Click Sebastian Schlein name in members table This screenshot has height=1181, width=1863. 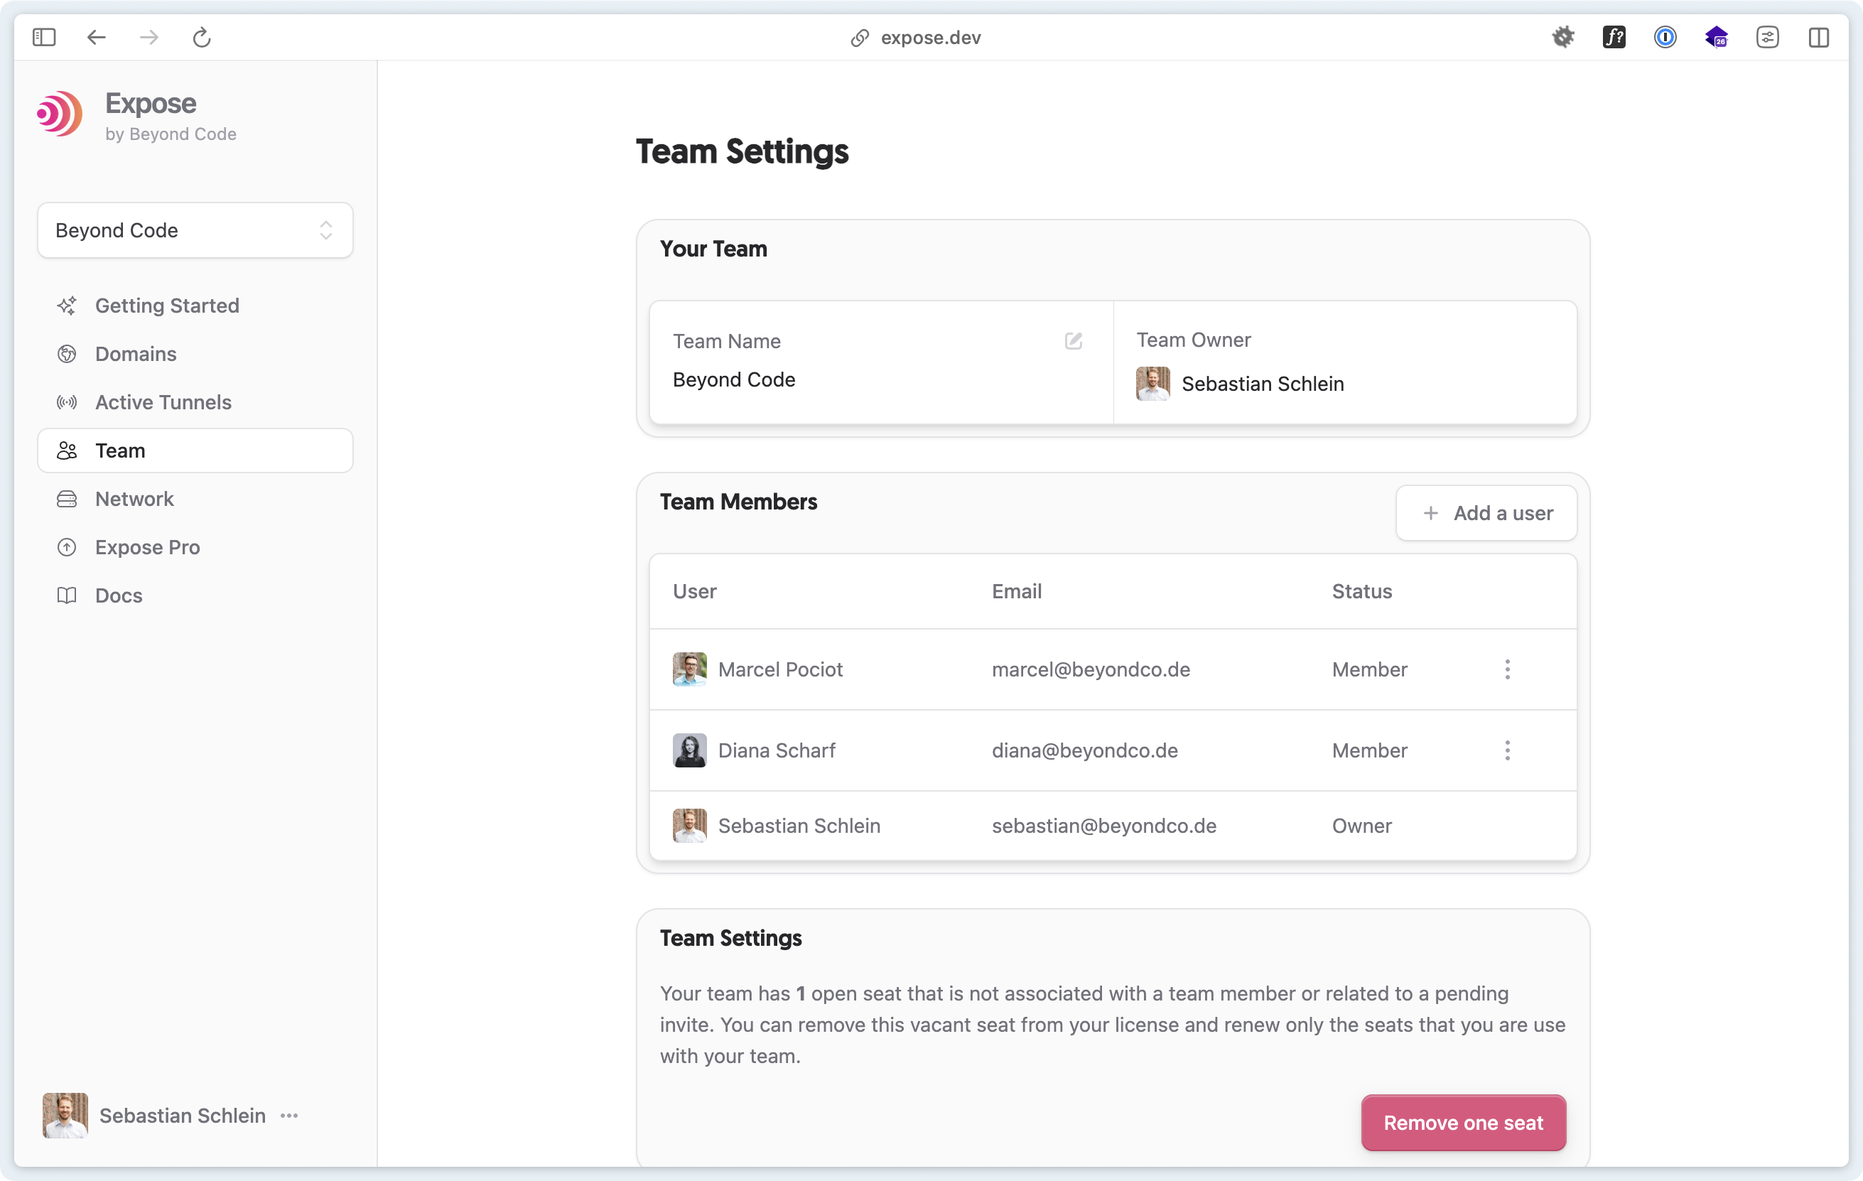pyautogui.click(x=799, y=826)
